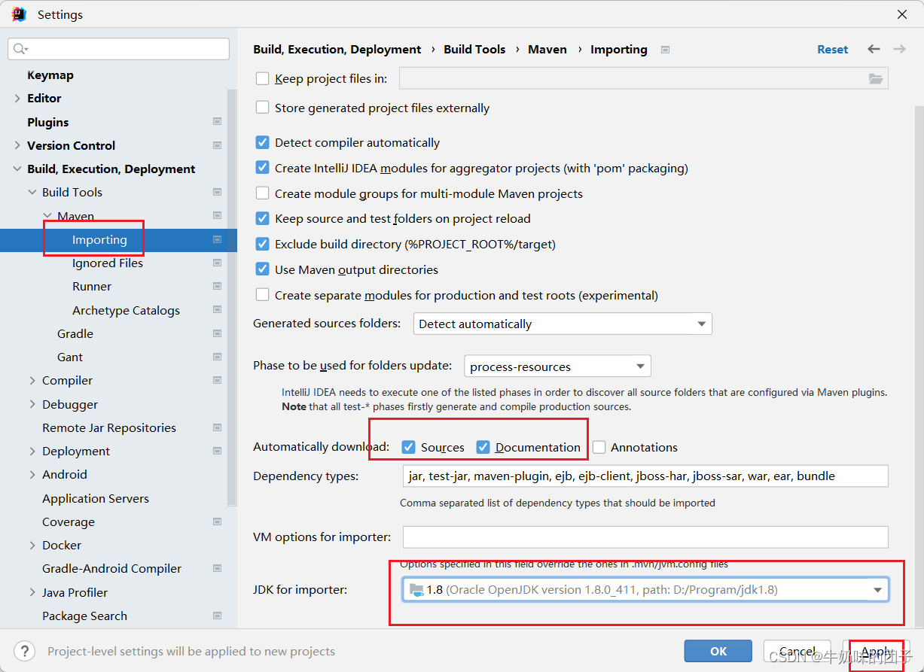This screenshot has height=672, width=924.
Task: Open Package Search settings
Action: pos(84,616)
